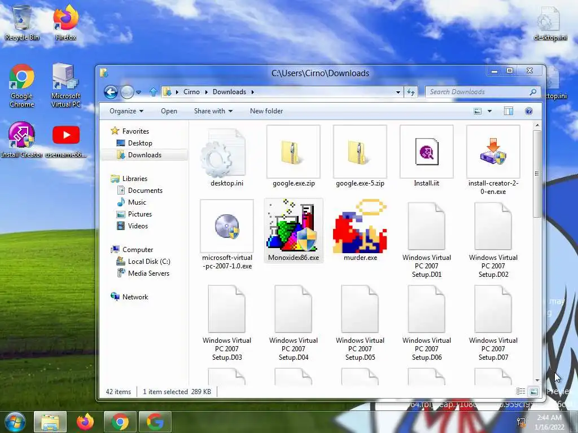
Task: Click Open in the command bar
Action: [x=169, y=111]
